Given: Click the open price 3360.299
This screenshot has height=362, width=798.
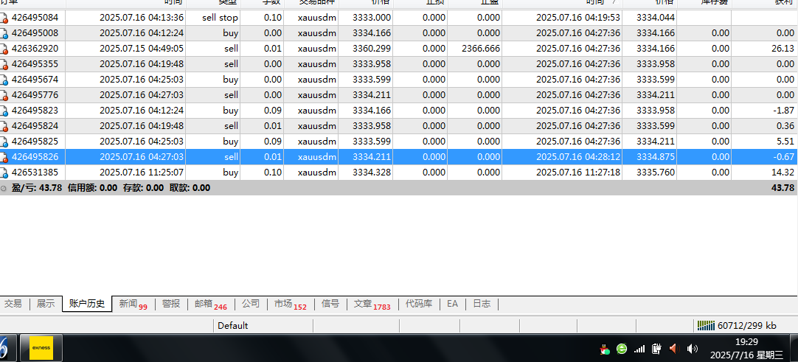Looking at the screenshot, I should (372, 49).
